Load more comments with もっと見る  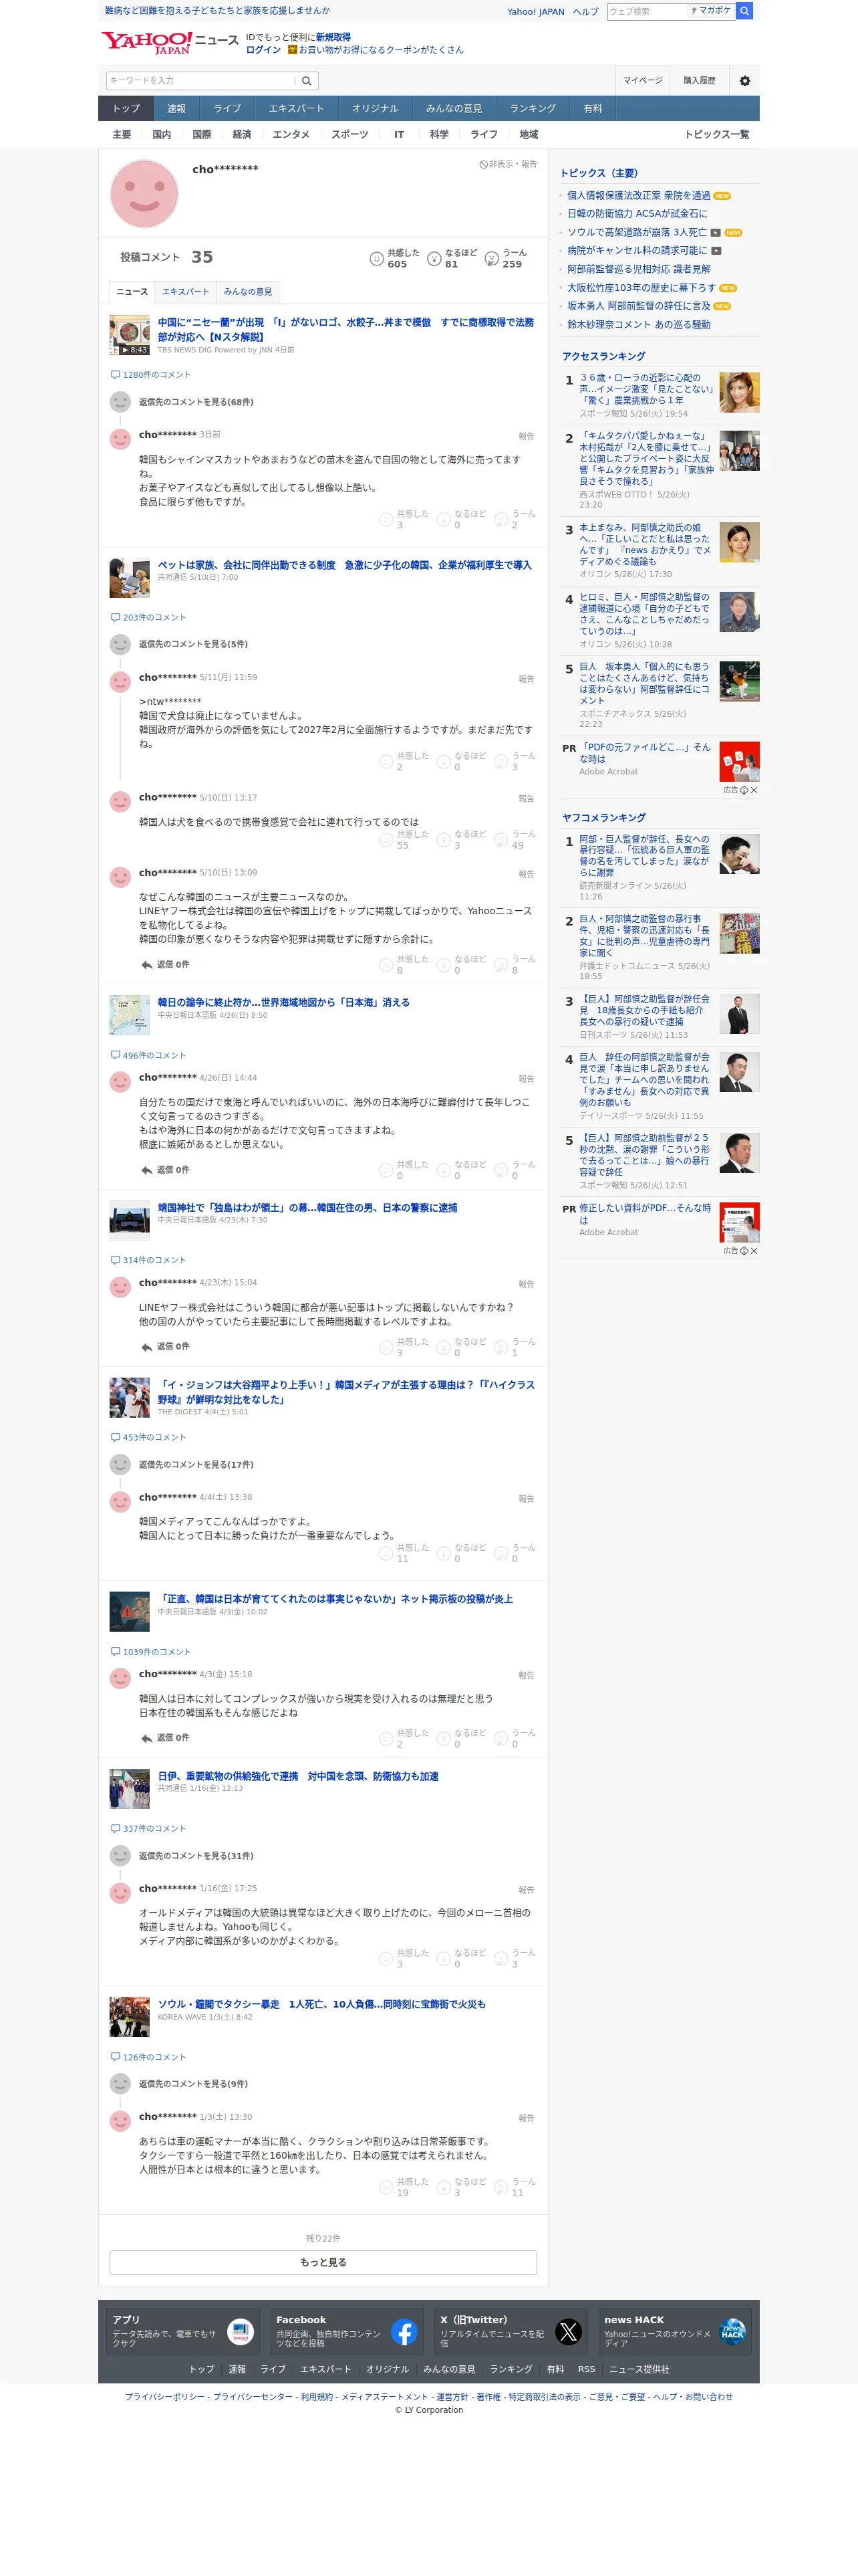click(323, 2263)
